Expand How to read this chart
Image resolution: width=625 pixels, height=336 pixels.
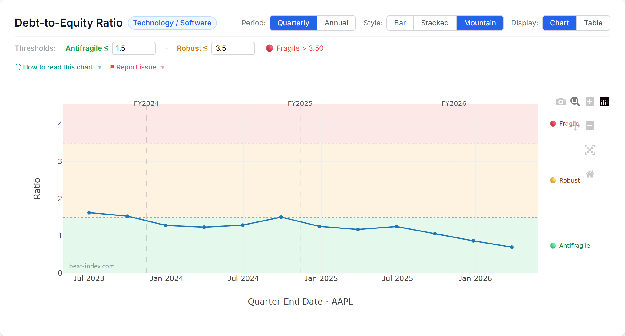pyautogui.click(x=58, y=67)
